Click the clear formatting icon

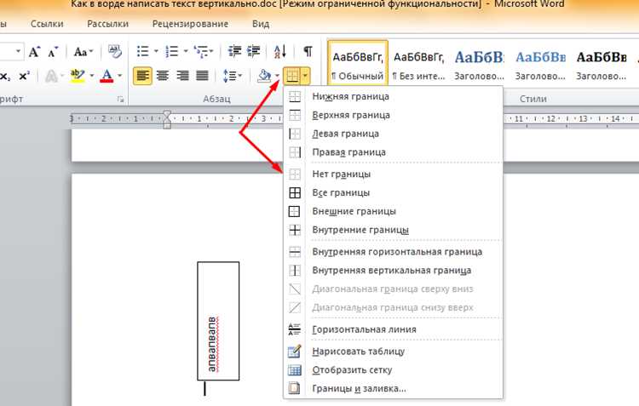(114, 51)
